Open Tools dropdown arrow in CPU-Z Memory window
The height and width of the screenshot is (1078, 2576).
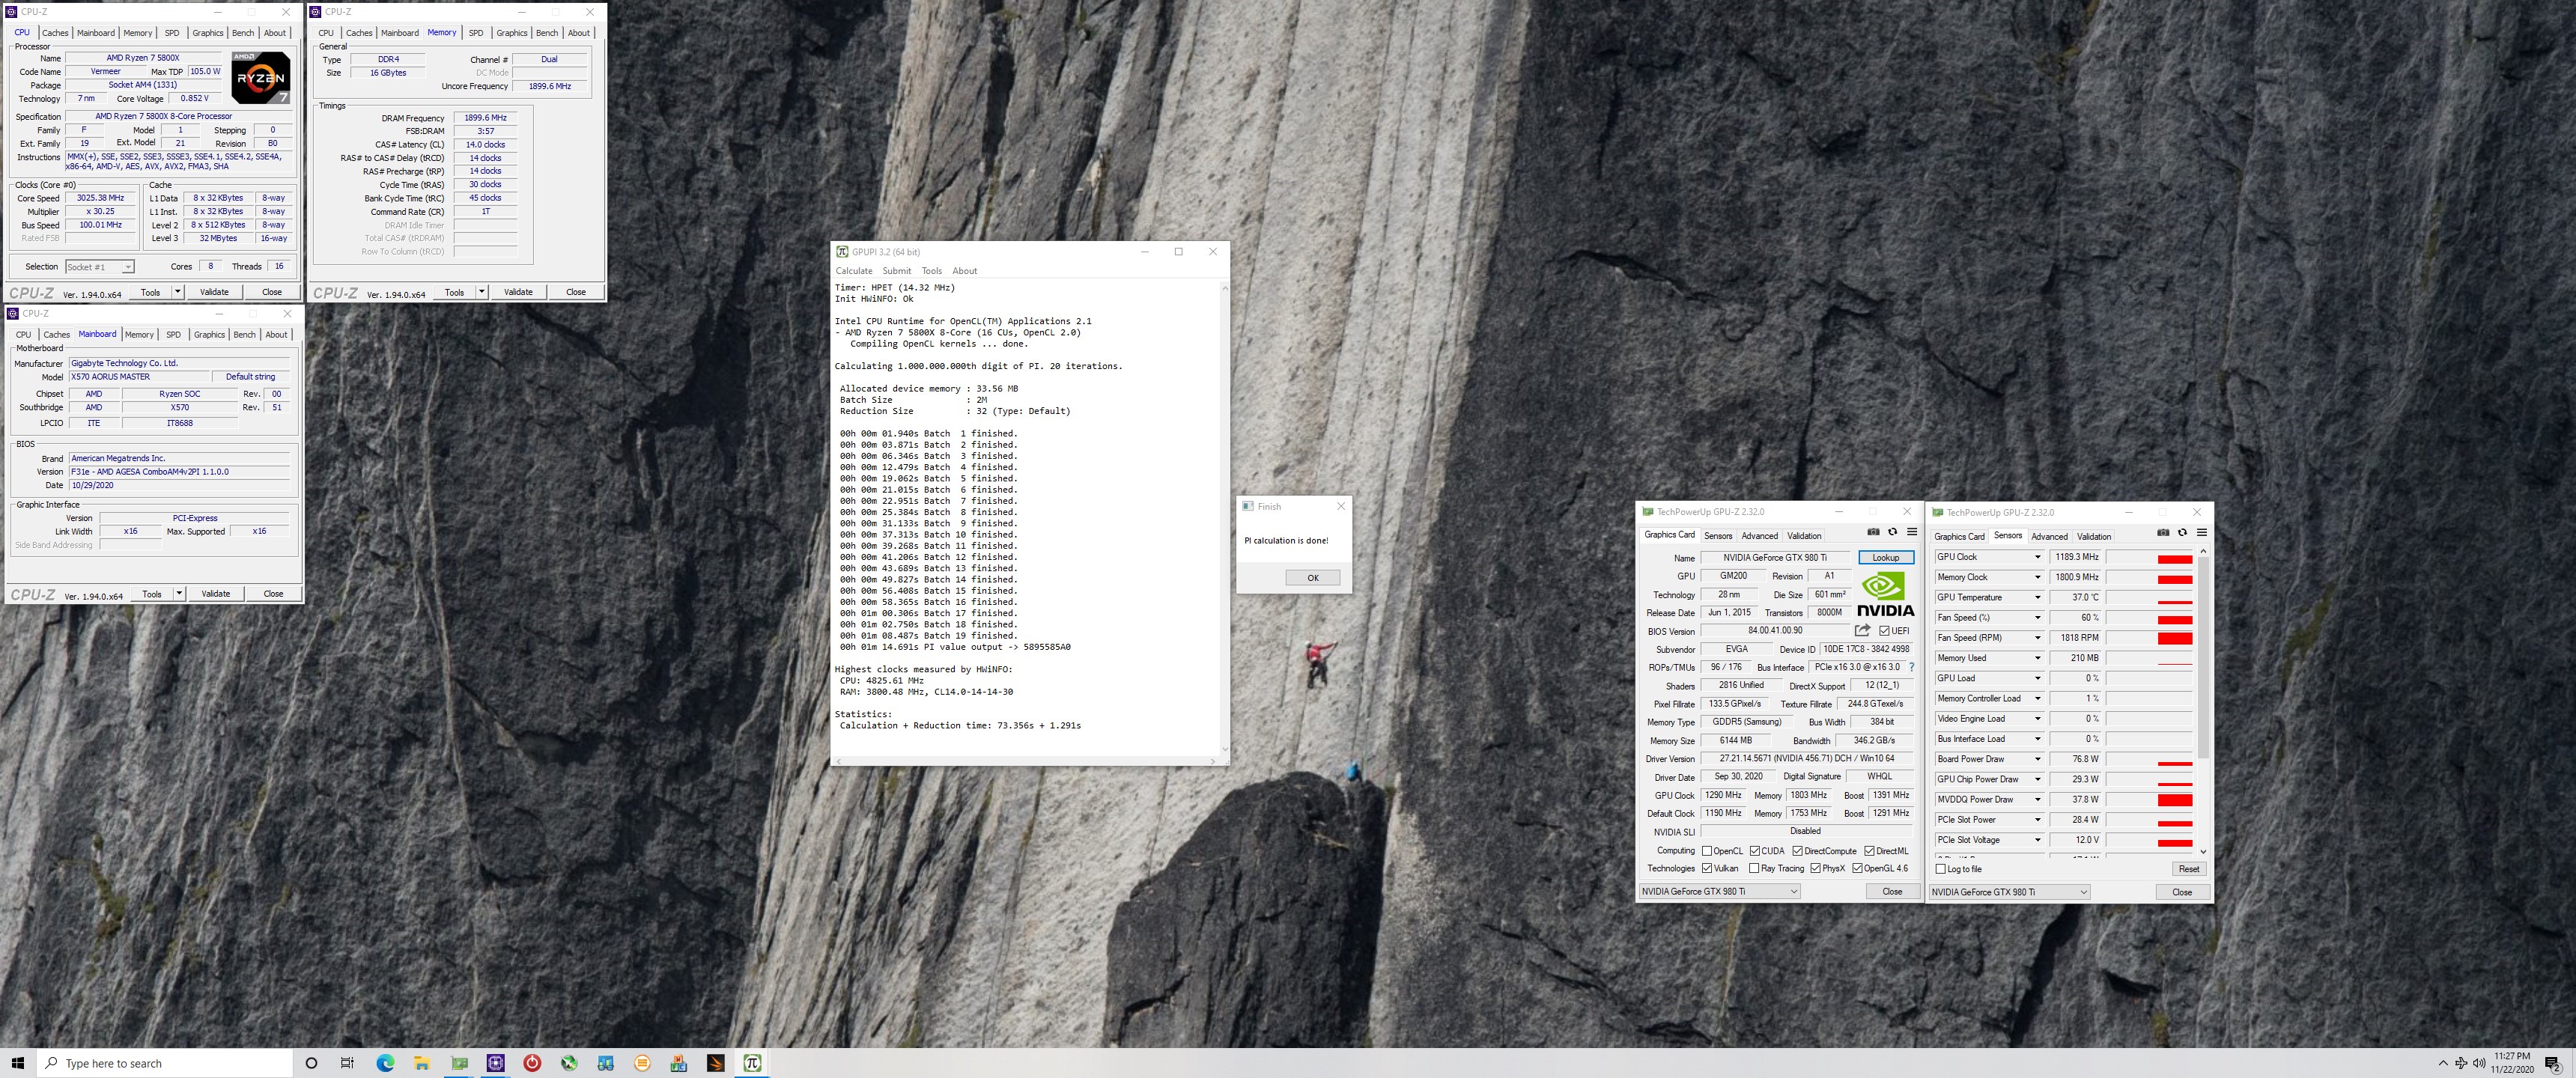click(482, 292)
